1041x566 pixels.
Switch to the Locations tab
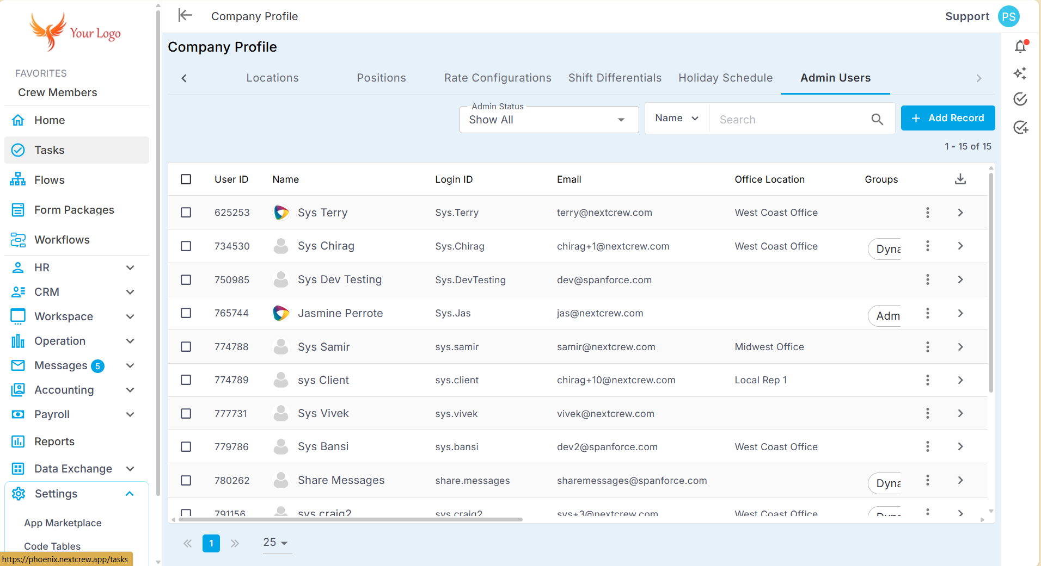[272, 78]
